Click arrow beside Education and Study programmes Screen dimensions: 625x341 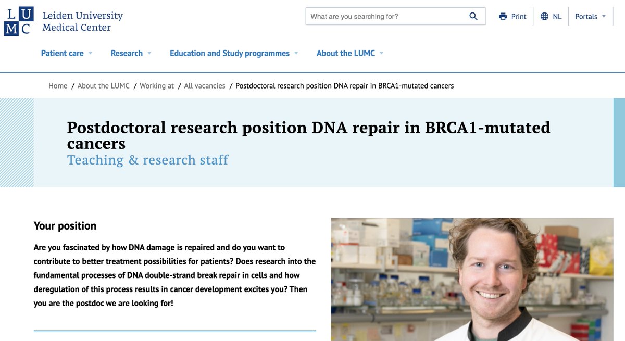point(296,53)
